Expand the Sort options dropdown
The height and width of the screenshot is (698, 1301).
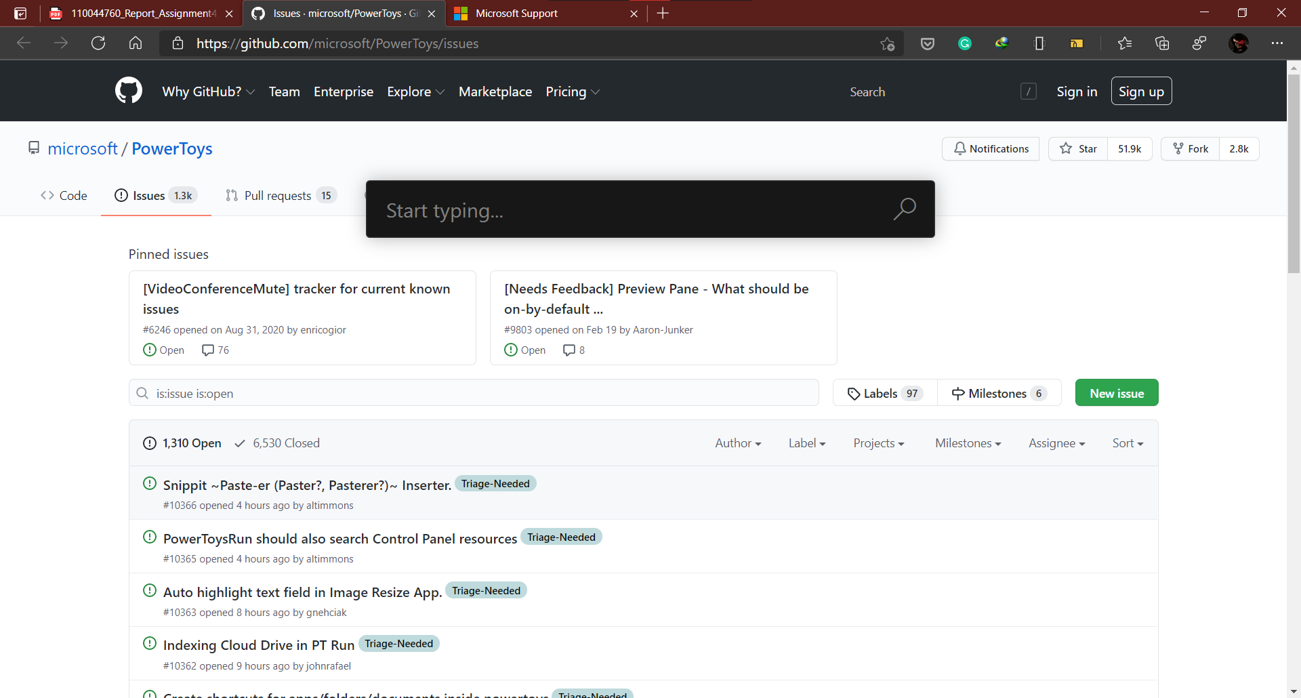tap(1127, 443)
